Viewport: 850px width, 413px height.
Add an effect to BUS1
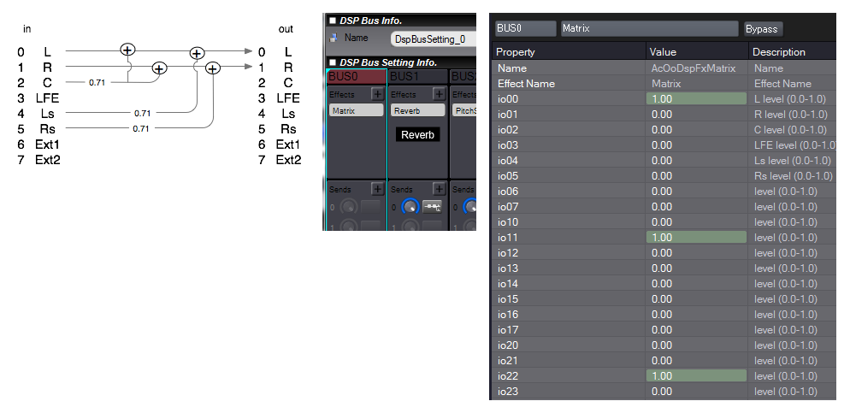(439, 95)
